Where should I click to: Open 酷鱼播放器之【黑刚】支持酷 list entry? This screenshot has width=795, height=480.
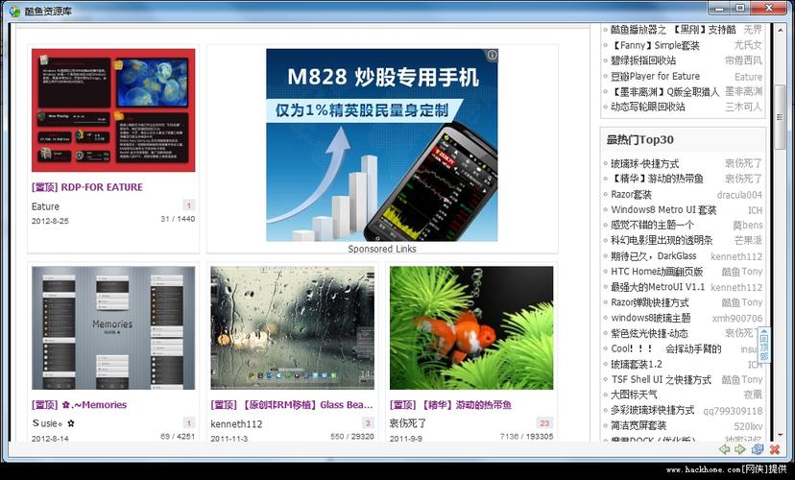point(673,30)
